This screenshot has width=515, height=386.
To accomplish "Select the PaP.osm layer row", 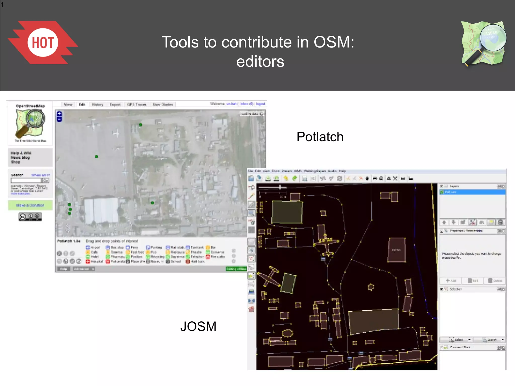I will 473,192.
